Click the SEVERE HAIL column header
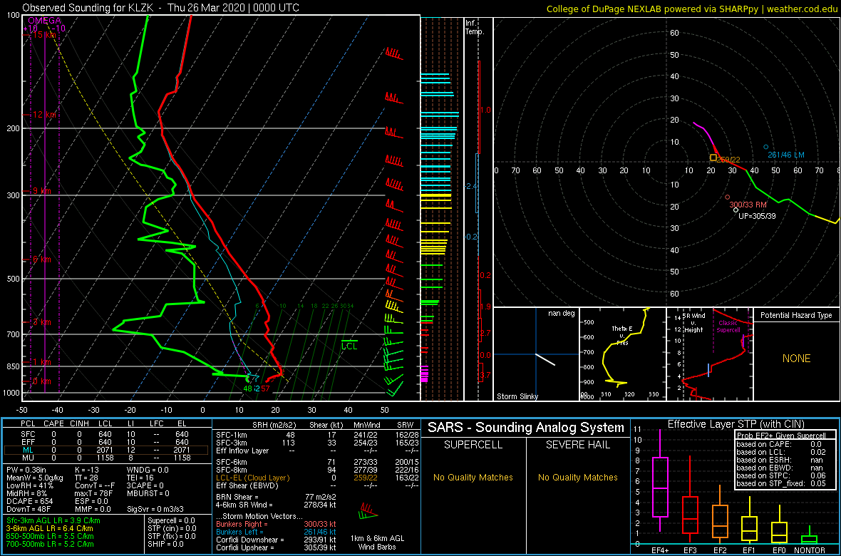 [x=578, y=446]
